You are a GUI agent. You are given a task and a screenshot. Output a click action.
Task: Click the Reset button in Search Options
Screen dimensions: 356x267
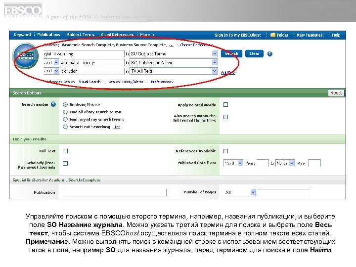tap(336, 92)
